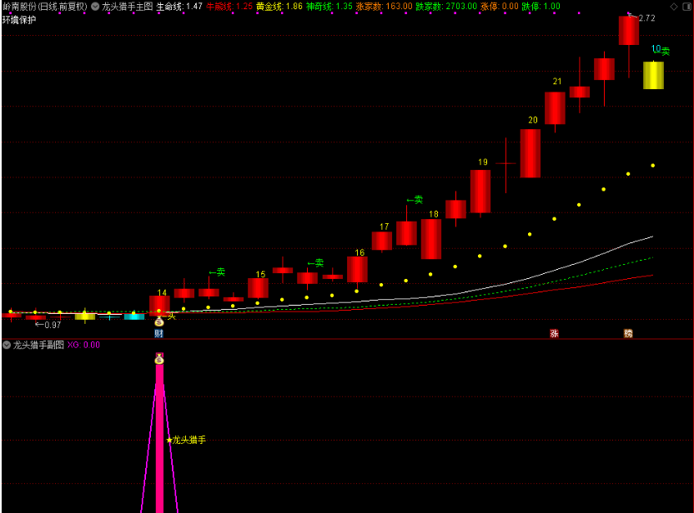This screenshot has height=513, width=694.
Task: Click the money bag icon atop the pink spike
Action: point(158,359)
